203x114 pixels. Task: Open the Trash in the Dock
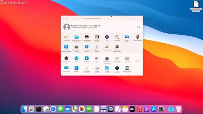click(179, 109)
